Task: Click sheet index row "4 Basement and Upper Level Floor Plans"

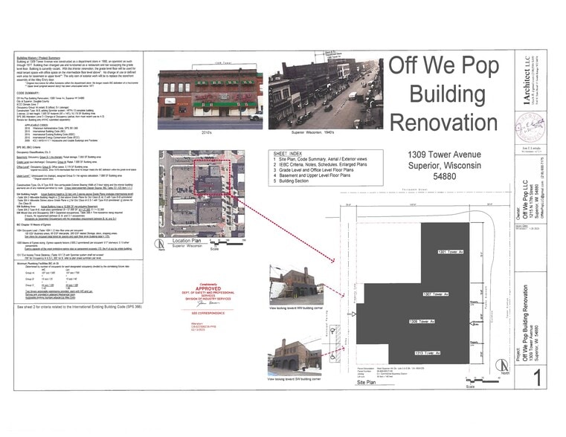Action: point(312,175)
